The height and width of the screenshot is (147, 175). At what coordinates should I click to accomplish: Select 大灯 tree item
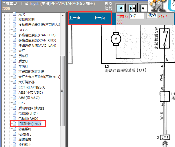[22, 51]
